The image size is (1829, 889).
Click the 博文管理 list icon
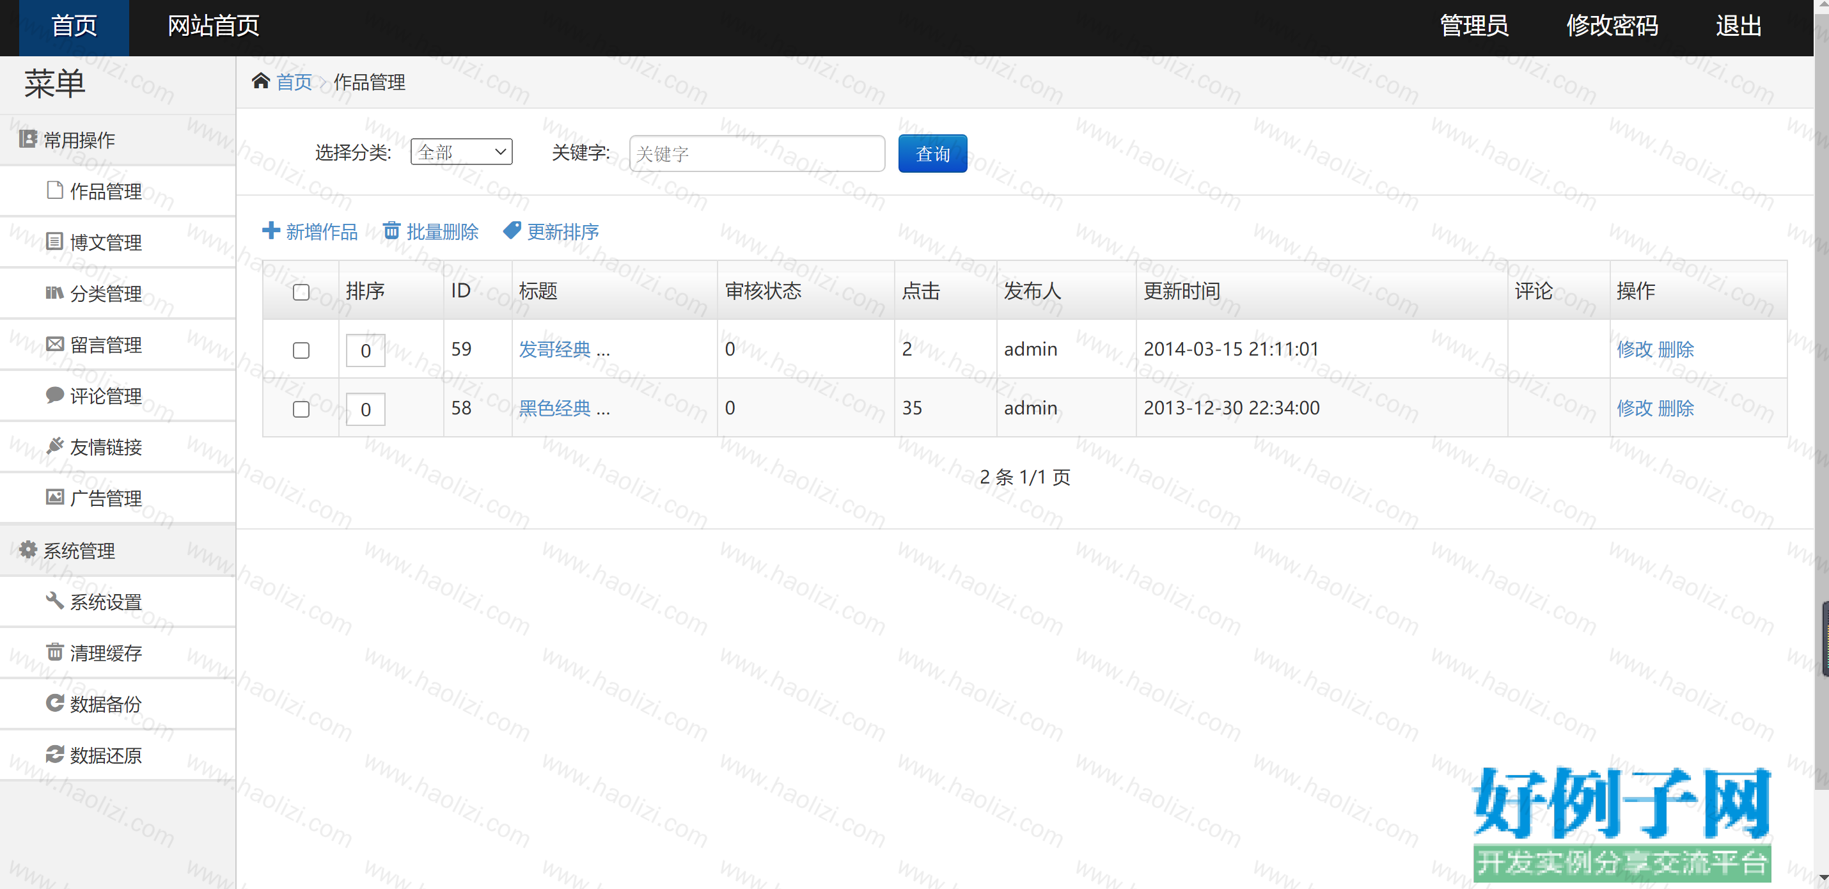point(54,240)
